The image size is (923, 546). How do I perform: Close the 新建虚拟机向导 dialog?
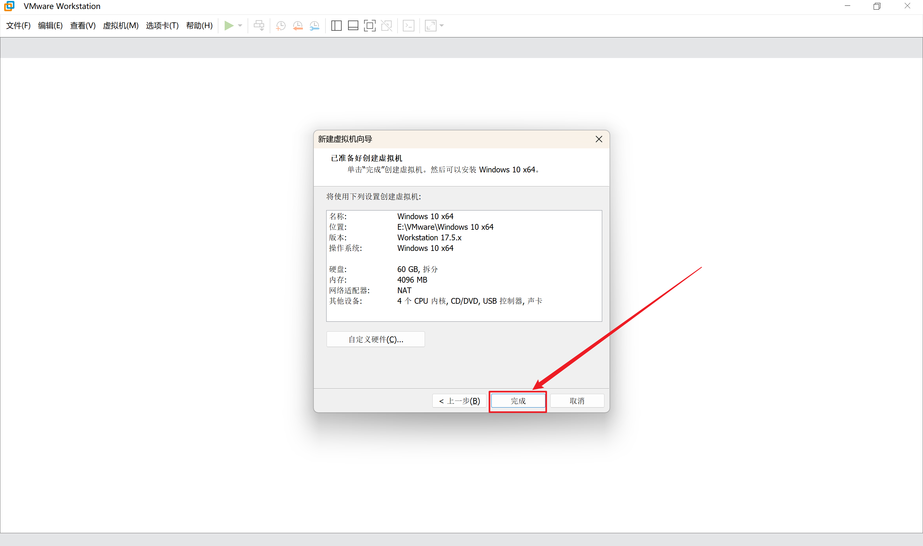point(599,139)
